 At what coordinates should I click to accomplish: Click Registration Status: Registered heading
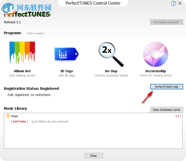tap(31, 89)
